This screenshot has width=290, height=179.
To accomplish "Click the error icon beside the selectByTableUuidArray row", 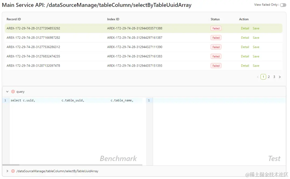I will (13, 171).
